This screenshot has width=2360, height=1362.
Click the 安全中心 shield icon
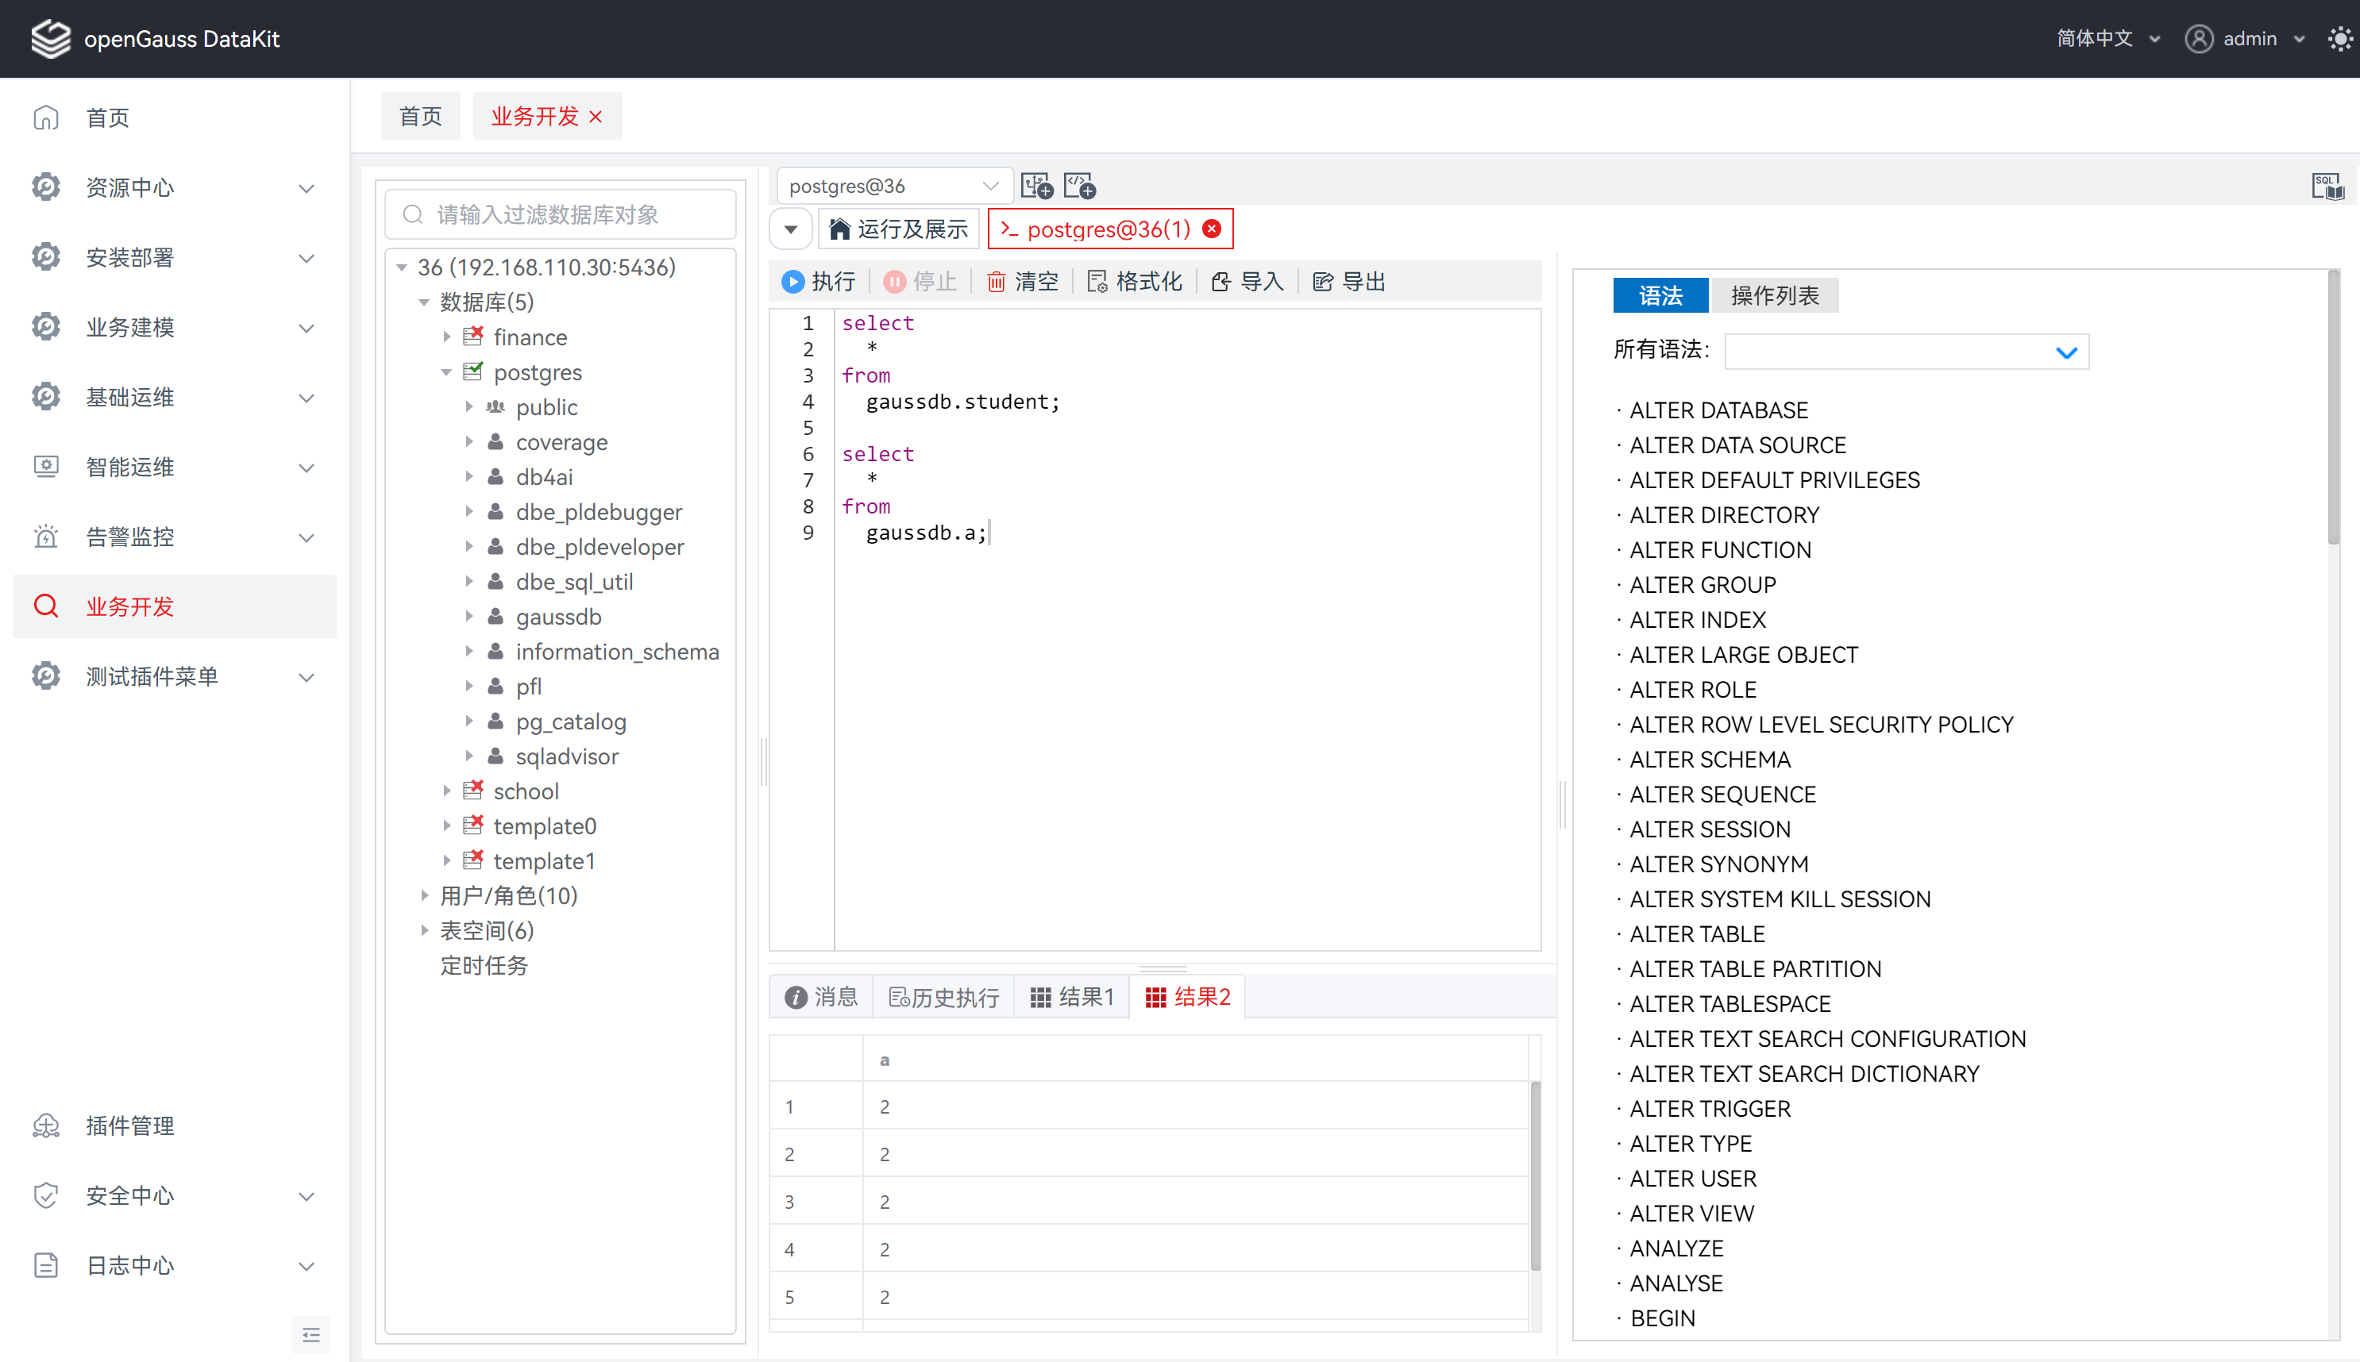pyautogui.click(x=46, y=1195)
